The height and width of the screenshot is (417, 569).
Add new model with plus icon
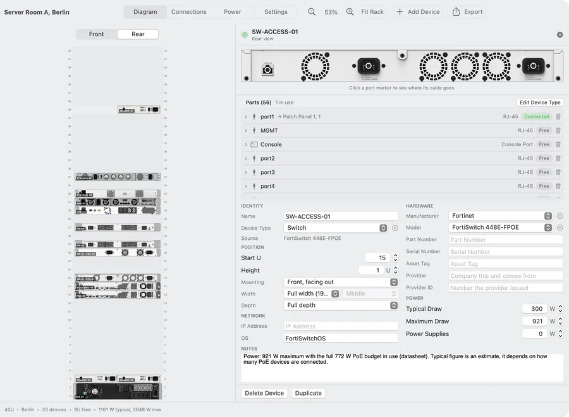click(560, 227)
